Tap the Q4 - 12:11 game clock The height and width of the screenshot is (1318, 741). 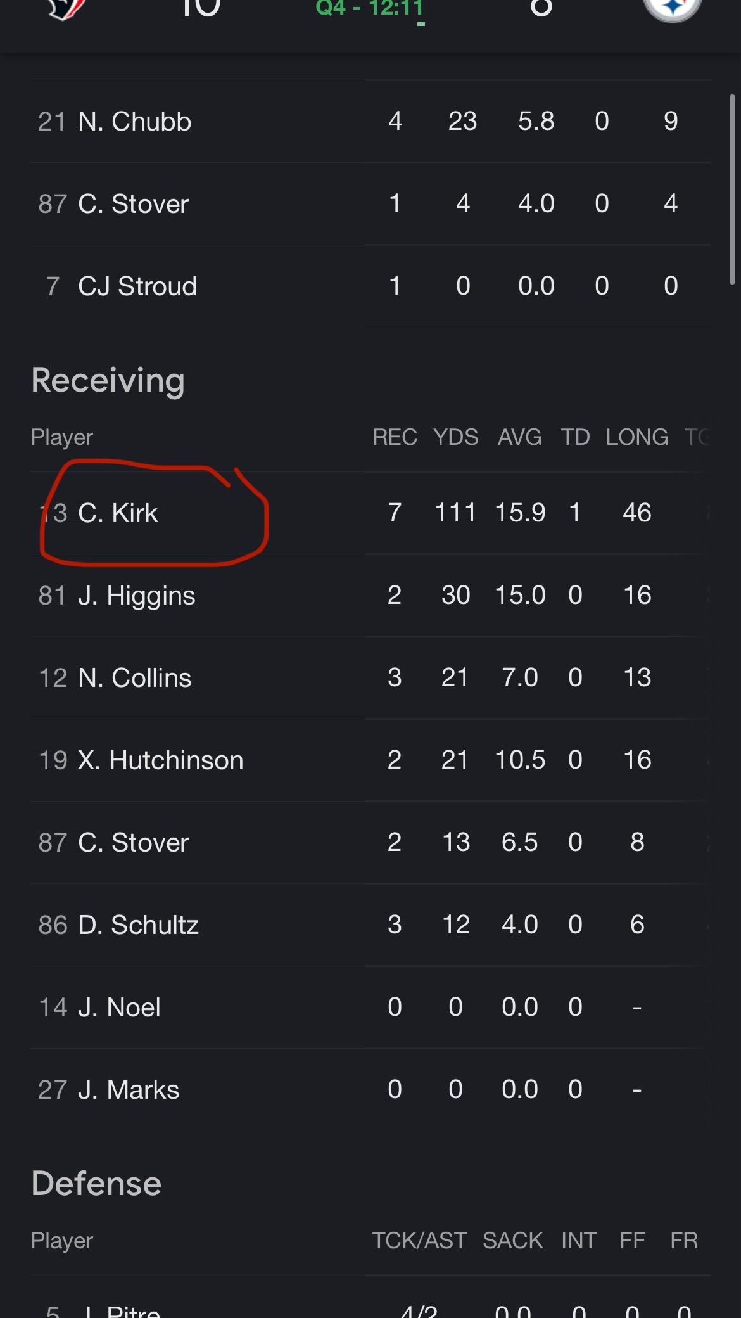coord(370,8)
